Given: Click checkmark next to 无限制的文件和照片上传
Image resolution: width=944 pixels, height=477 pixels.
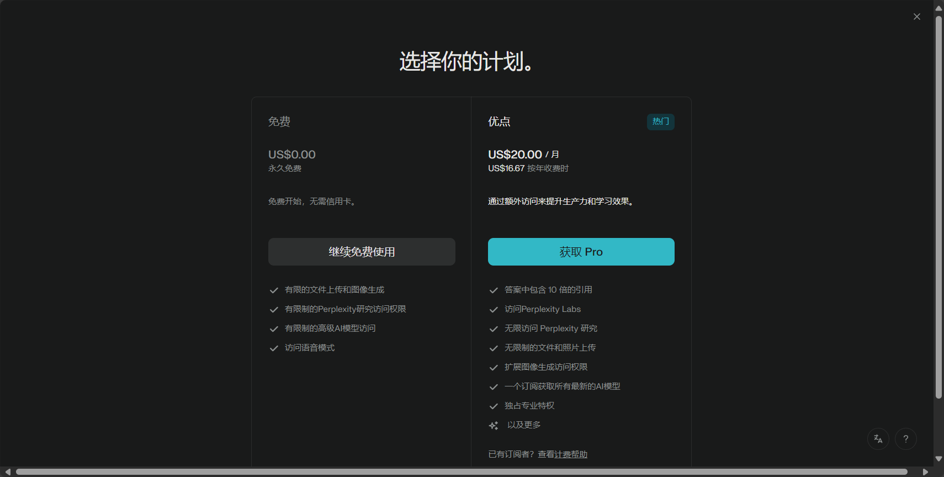Looking at the screenshot, I should 494,348.
